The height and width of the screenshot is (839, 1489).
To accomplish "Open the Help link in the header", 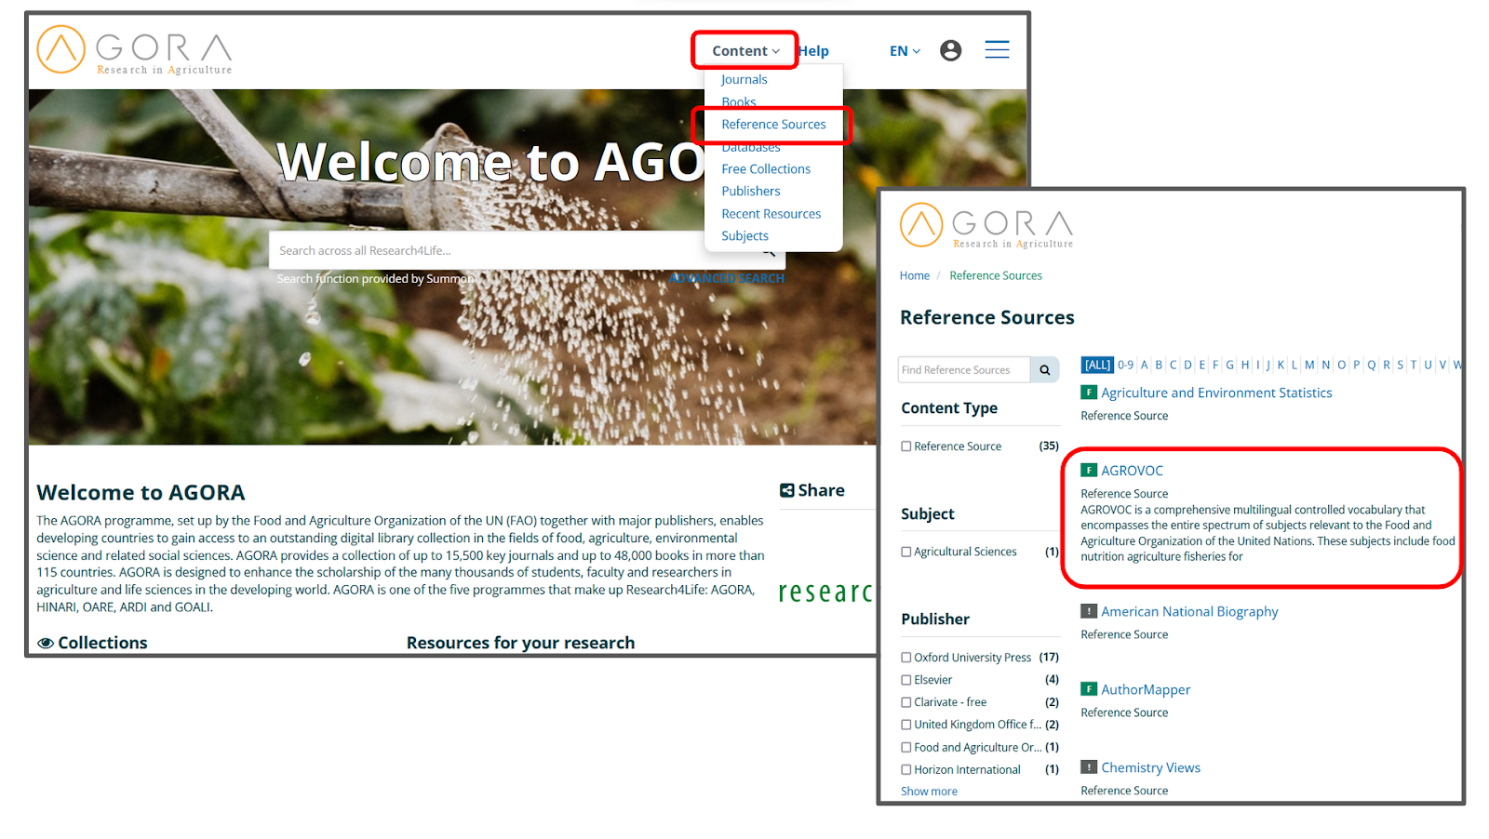I will (814, 51).
